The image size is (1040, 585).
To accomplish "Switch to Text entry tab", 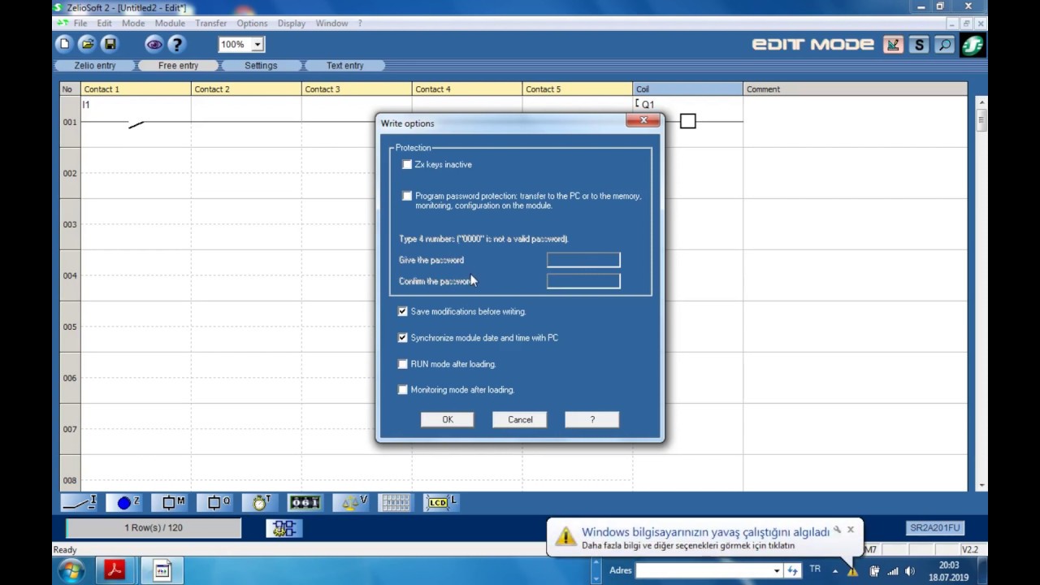I will pyautogui.click(x=345, y=66).
